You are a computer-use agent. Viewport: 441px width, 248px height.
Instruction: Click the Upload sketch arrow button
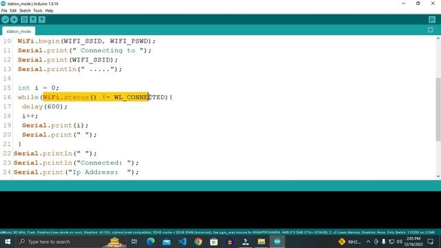(14, 20)
